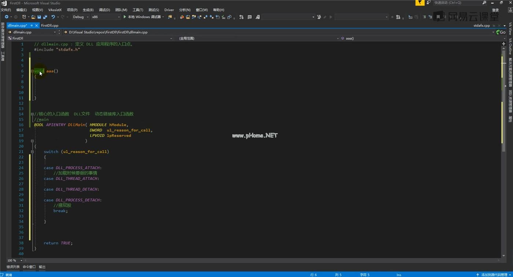This screenshot has height=277, width=513.
Task: Click the open file folder icon
Action: [x=33, y=17]
